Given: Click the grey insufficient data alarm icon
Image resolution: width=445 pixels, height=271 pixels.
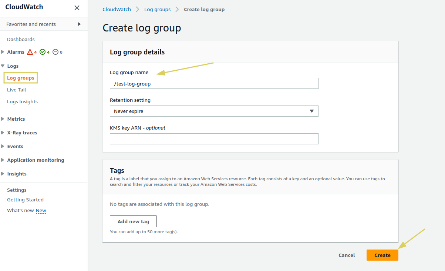Looking at the screenshot, I should tap(55, 52).
